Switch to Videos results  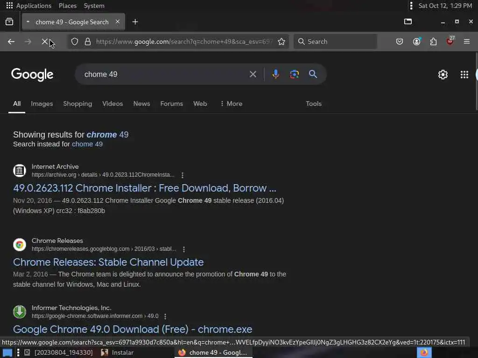[x=112, y=104]
